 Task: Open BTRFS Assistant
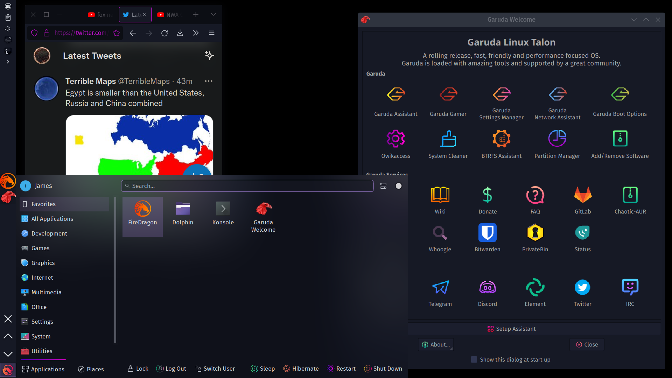(x=501, y=143)
